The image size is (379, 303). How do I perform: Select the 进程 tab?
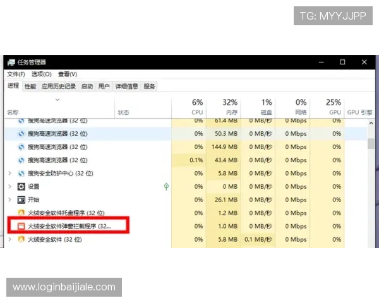coord(13,86)
